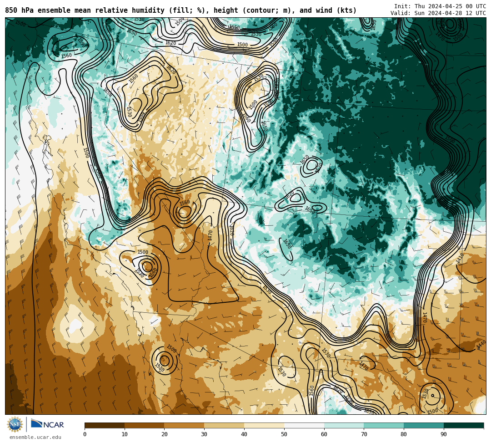Click the colorbar tick label '90'
The width and height of the screenshot is (491, 443).
point(444,434)
